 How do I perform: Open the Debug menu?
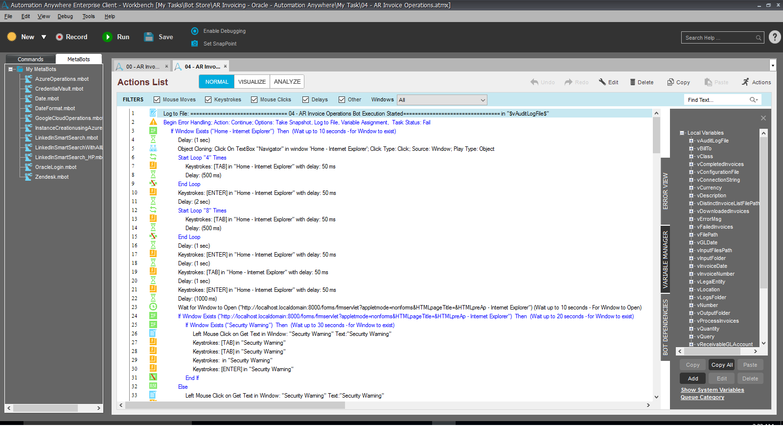click(x=65, y=16)
